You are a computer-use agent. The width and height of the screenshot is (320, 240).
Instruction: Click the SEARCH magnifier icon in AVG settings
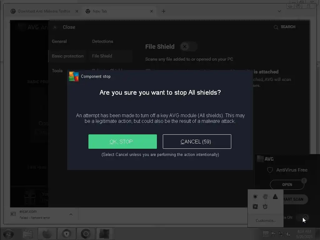point(276,27)
